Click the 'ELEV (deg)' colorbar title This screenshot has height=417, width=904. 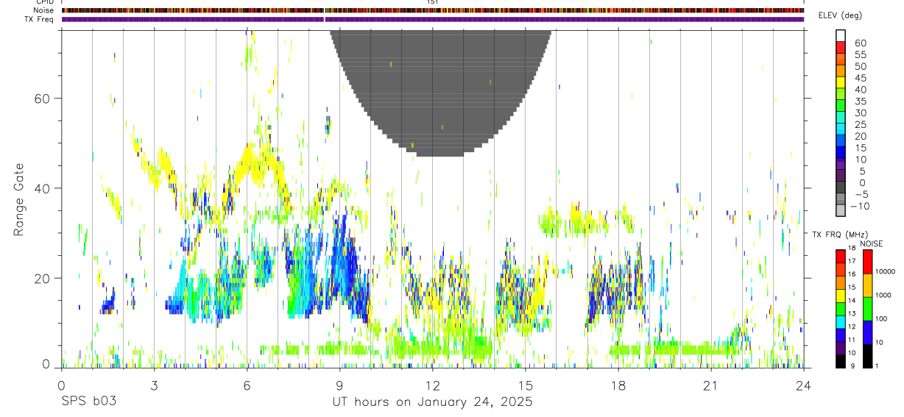[x=840, y=15]
